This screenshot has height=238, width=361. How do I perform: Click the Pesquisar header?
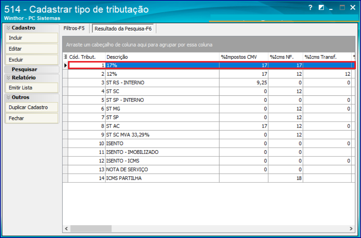click(31, 69)
